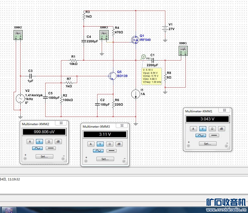Select the I1 1A current source
This screenshot has width=248, height=213.
(x=136, y=94)
